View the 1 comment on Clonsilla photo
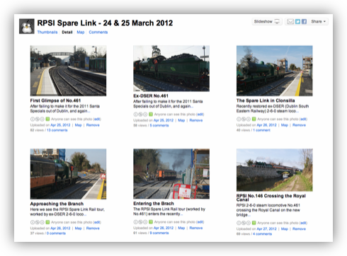Viewport: 347px width, 256px height. (x=261, y=130)
